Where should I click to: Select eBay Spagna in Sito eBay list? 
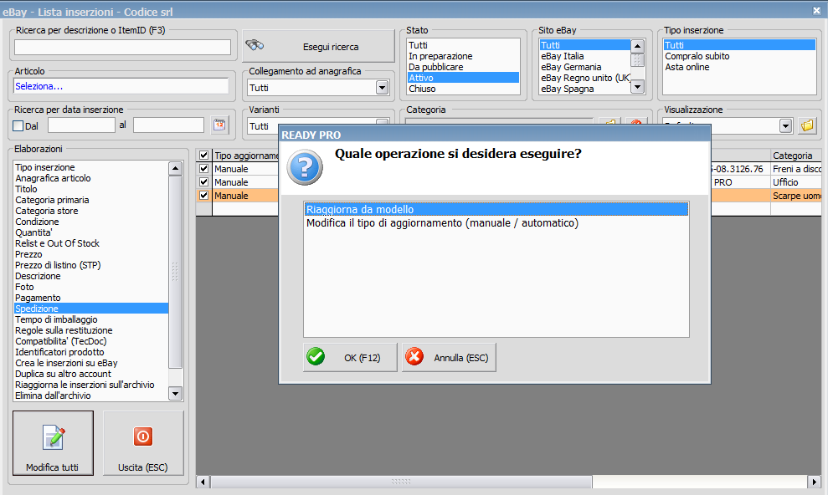584,89
